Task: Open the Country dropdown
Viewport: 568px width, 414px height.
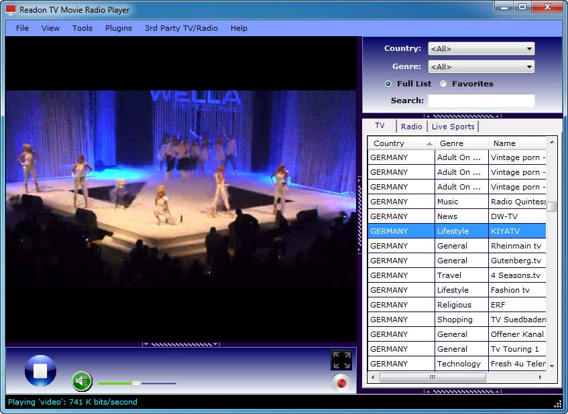Action: click(x=481, y=48)
